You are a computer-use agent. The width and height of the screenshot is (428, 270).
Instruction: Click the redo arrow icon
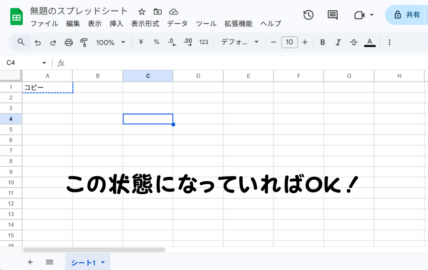point(53,42)
